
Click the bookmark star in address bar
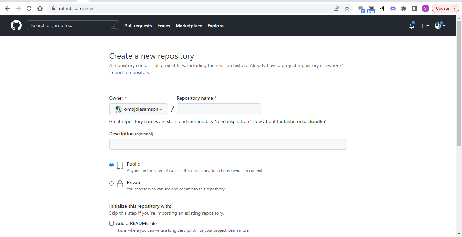coord(347,8)
